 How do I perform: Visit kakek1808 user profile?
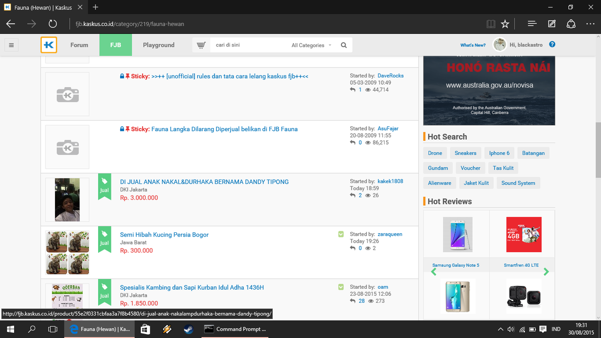point(390,181)
